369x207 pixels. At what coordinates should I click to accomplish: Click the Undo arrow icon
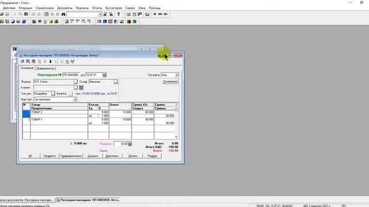click(x=52, y=14)
